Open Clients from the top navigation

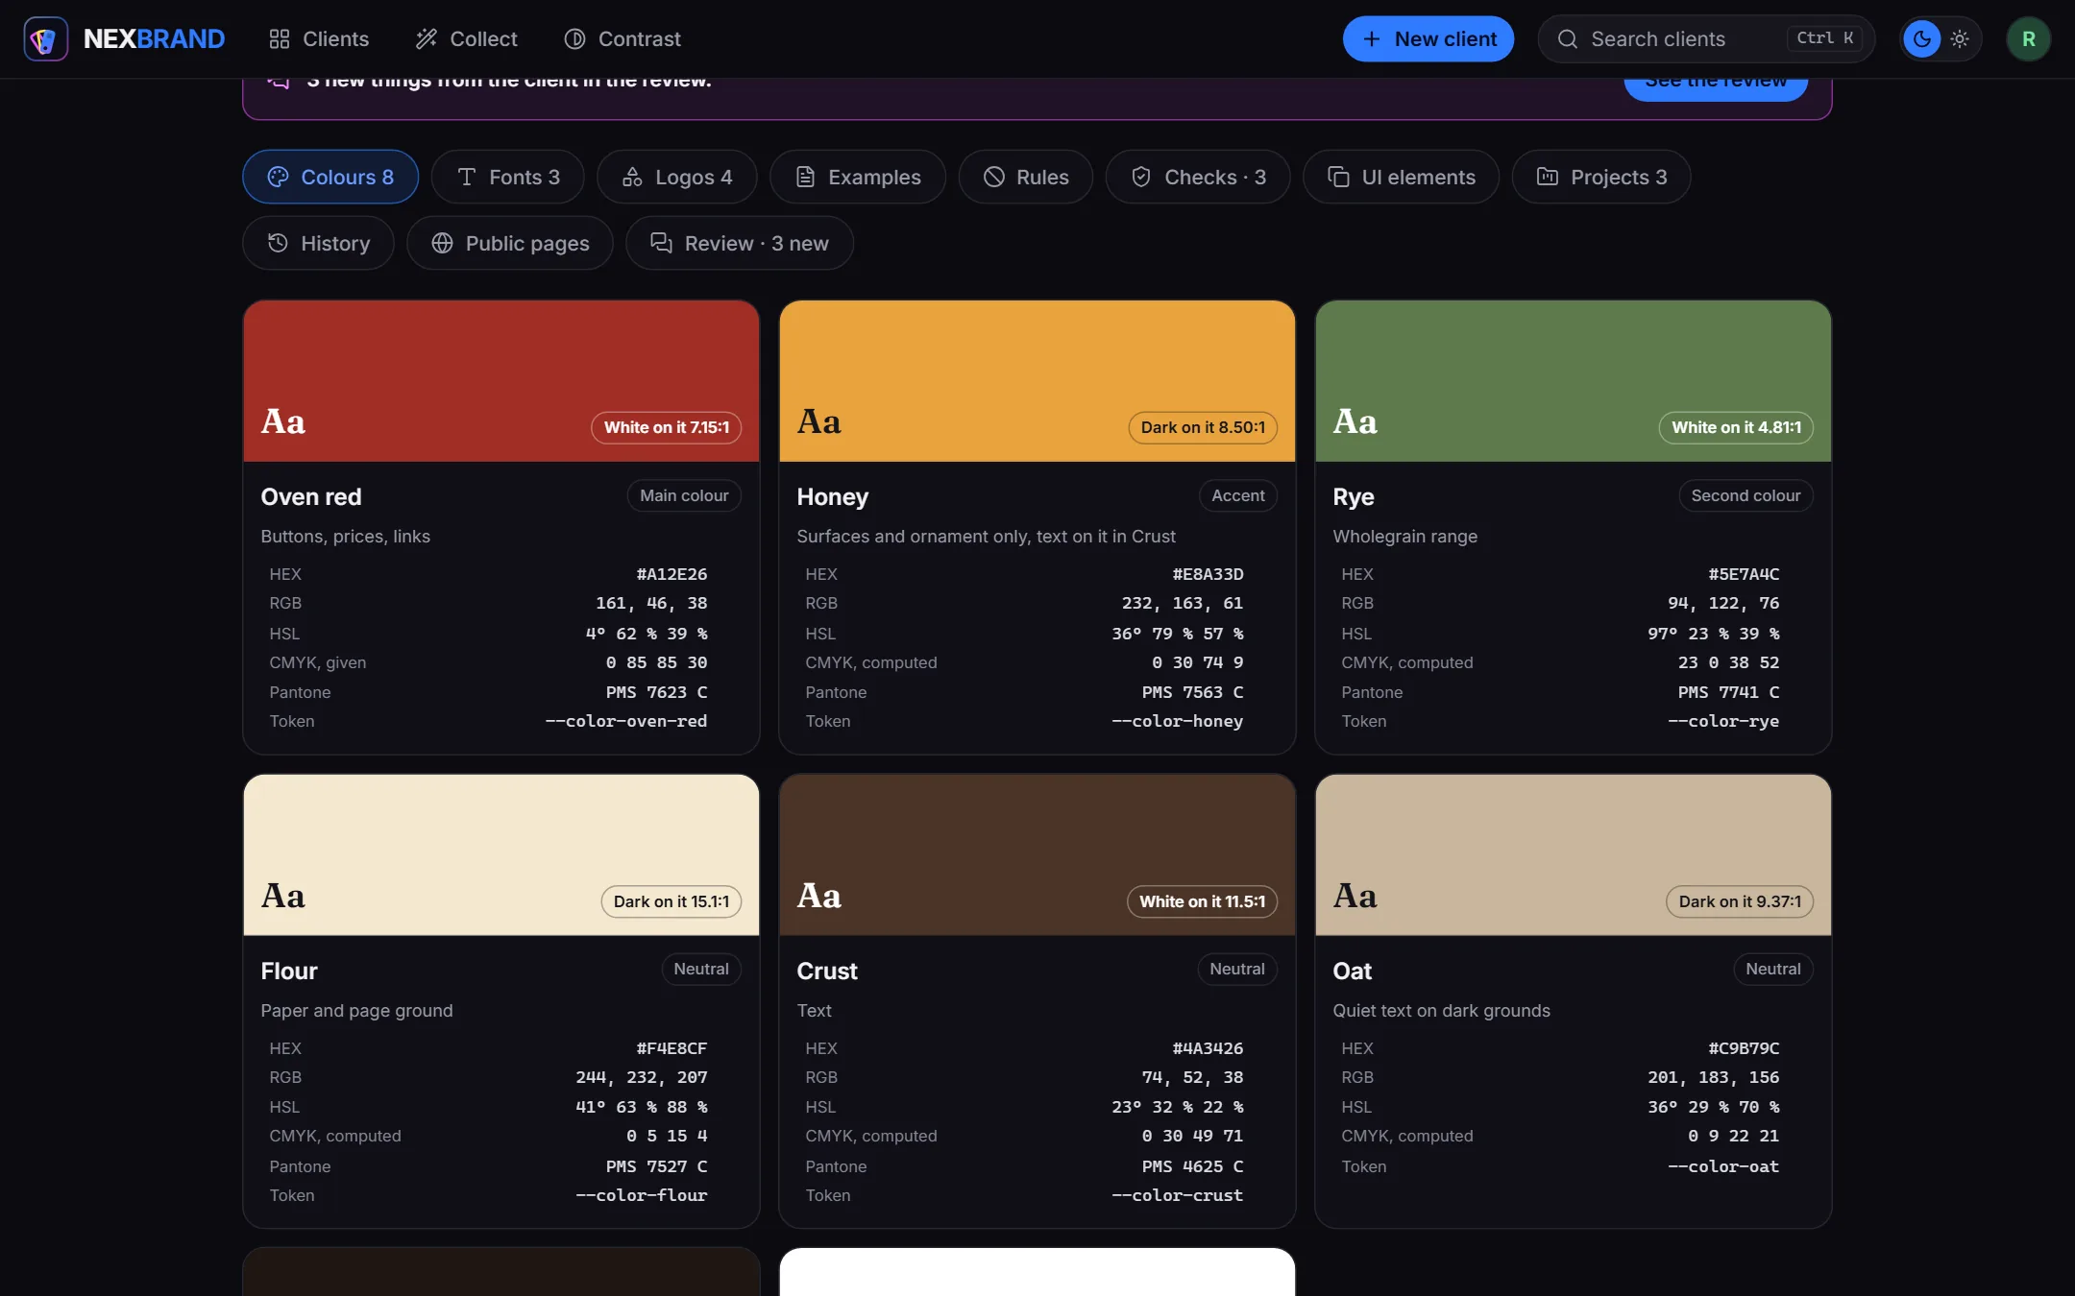[x=319, y=39]
